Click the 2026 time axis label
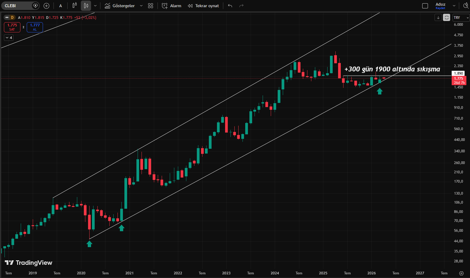470x278 pixels. (x=372, y=273)
